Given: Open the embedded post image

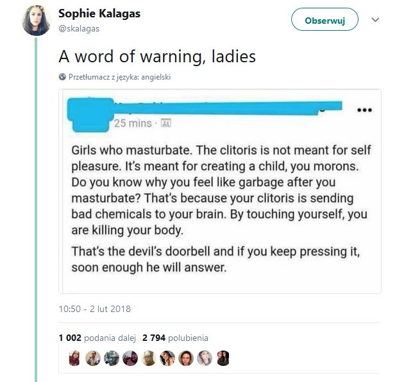Looking at the screenshot, I should point(220,191).
